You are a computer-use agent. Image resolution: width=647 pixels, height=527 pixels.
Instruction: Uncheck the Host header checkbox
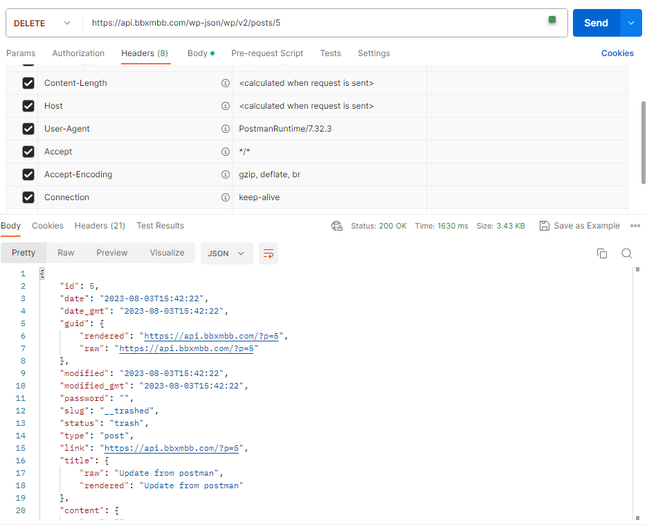point(28,106)
